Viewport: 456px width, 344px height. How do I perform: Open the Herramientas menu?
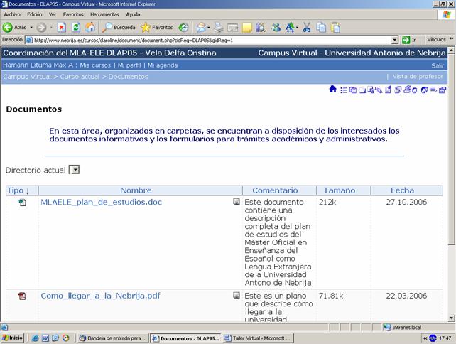(104, 14)
